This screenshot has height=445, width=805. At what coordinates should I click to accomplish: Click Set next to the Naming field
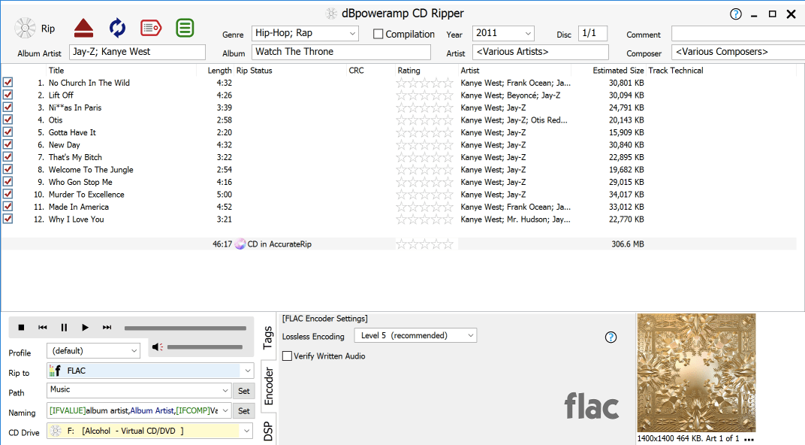click(243, 410)
